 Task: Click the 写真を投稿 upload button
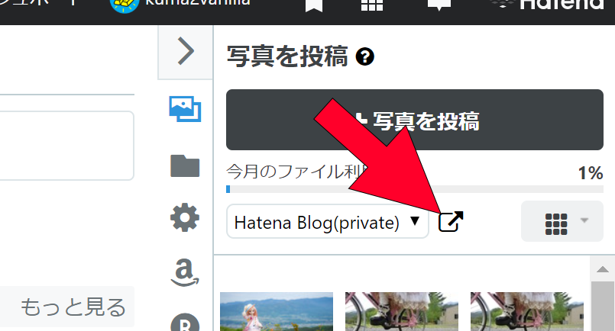(415, 120)
